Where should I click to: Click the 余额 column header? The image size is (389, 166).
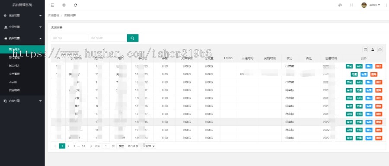165,58
